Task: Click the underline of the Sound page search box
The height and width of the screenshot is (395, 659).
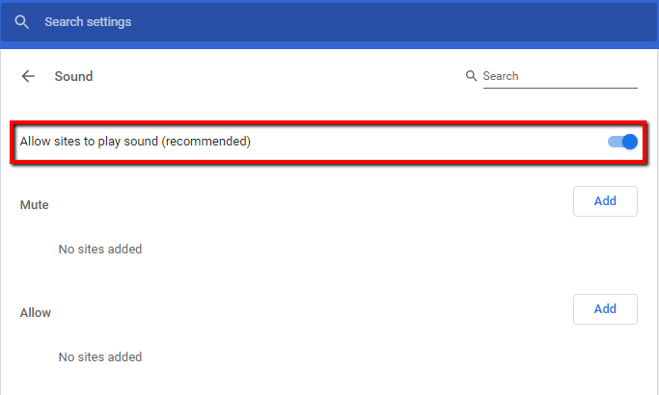Action: click(x=560, y=88)
